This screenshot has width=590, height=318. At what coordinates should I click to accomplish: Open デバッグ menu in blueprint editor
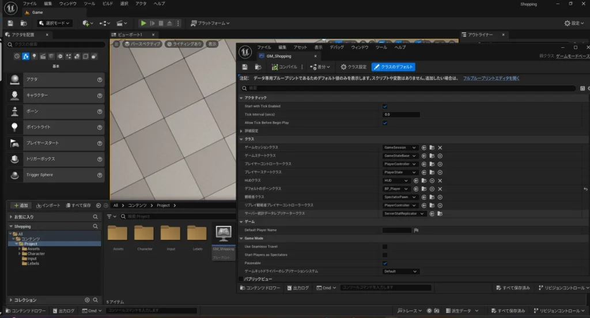coord(336,47)
